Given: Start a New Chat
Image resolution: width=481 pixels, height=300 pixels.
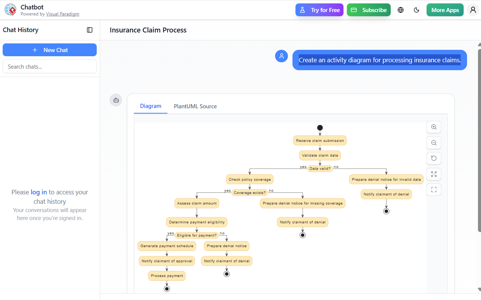Looking at the screenshot, I should pyautogui.click(x=49, y=49).
